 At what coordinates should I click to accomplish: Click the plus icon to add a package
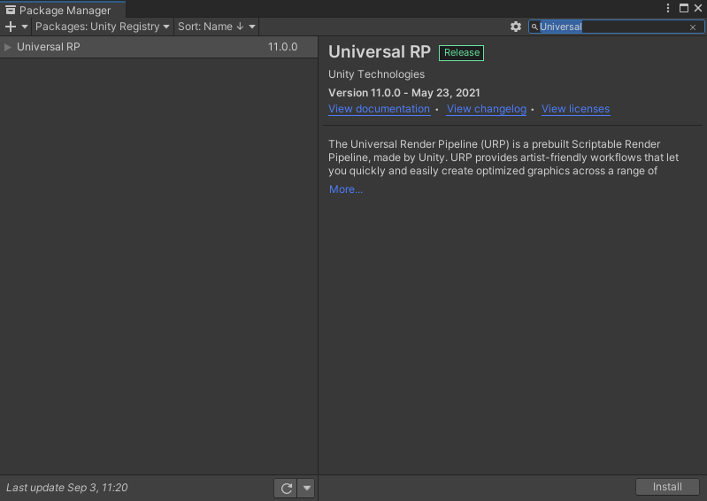click(x=11, y=27)
